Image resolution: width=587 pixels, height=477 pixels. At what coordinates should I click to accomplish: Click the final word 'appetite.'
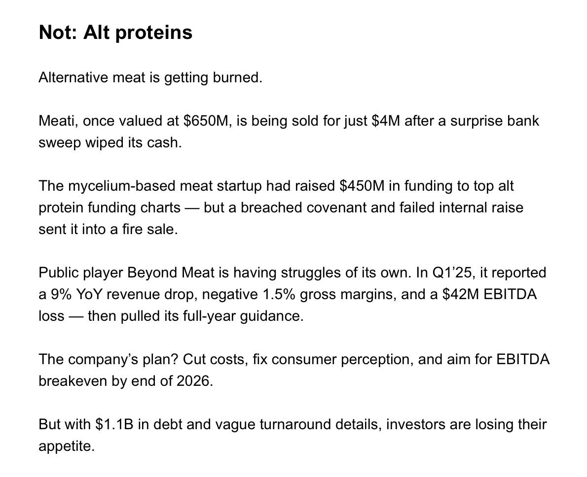[x=67, y=446]
